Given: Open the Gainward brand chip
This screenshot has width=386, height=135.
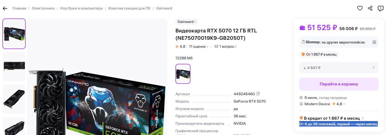Looking at the screenshot, I should pos(187,22).
